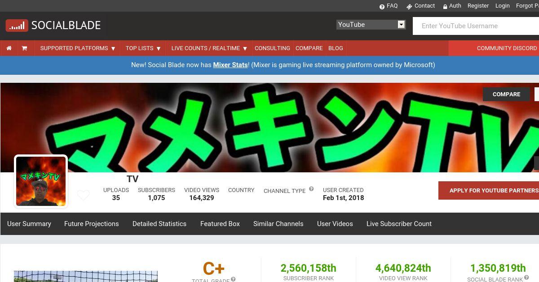Image resolution: width=539 pixels, height=282 pixels.
Task: Click subscriber rank 2,560,158th
Action: [x=309, y=268]
